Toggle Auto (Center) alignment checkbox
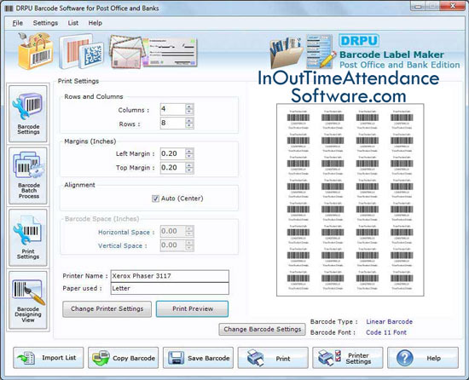469x380 pixels. point(155,199)
